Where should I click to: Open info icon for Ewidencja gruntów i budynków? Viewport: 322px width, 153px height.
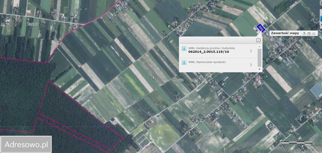184,49
